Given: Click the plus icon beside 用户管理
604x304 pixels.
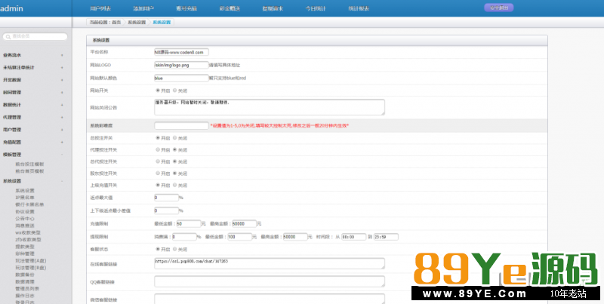Looking at the screenshot, I should 62,129.
